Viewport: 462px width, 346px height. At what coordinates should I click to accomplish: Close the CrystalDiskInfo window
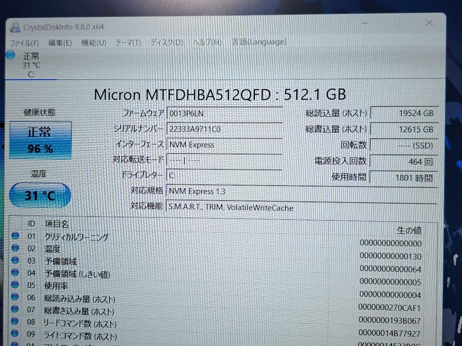click(429, 23)
